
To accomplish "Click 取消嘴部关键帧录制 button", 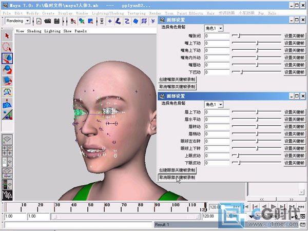I will pos(177,87).
